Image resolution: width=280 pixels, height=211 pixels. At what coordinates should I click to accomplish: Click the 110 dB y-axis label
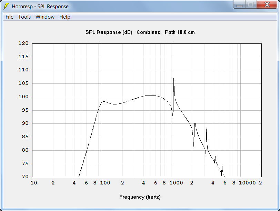point(23,70)
